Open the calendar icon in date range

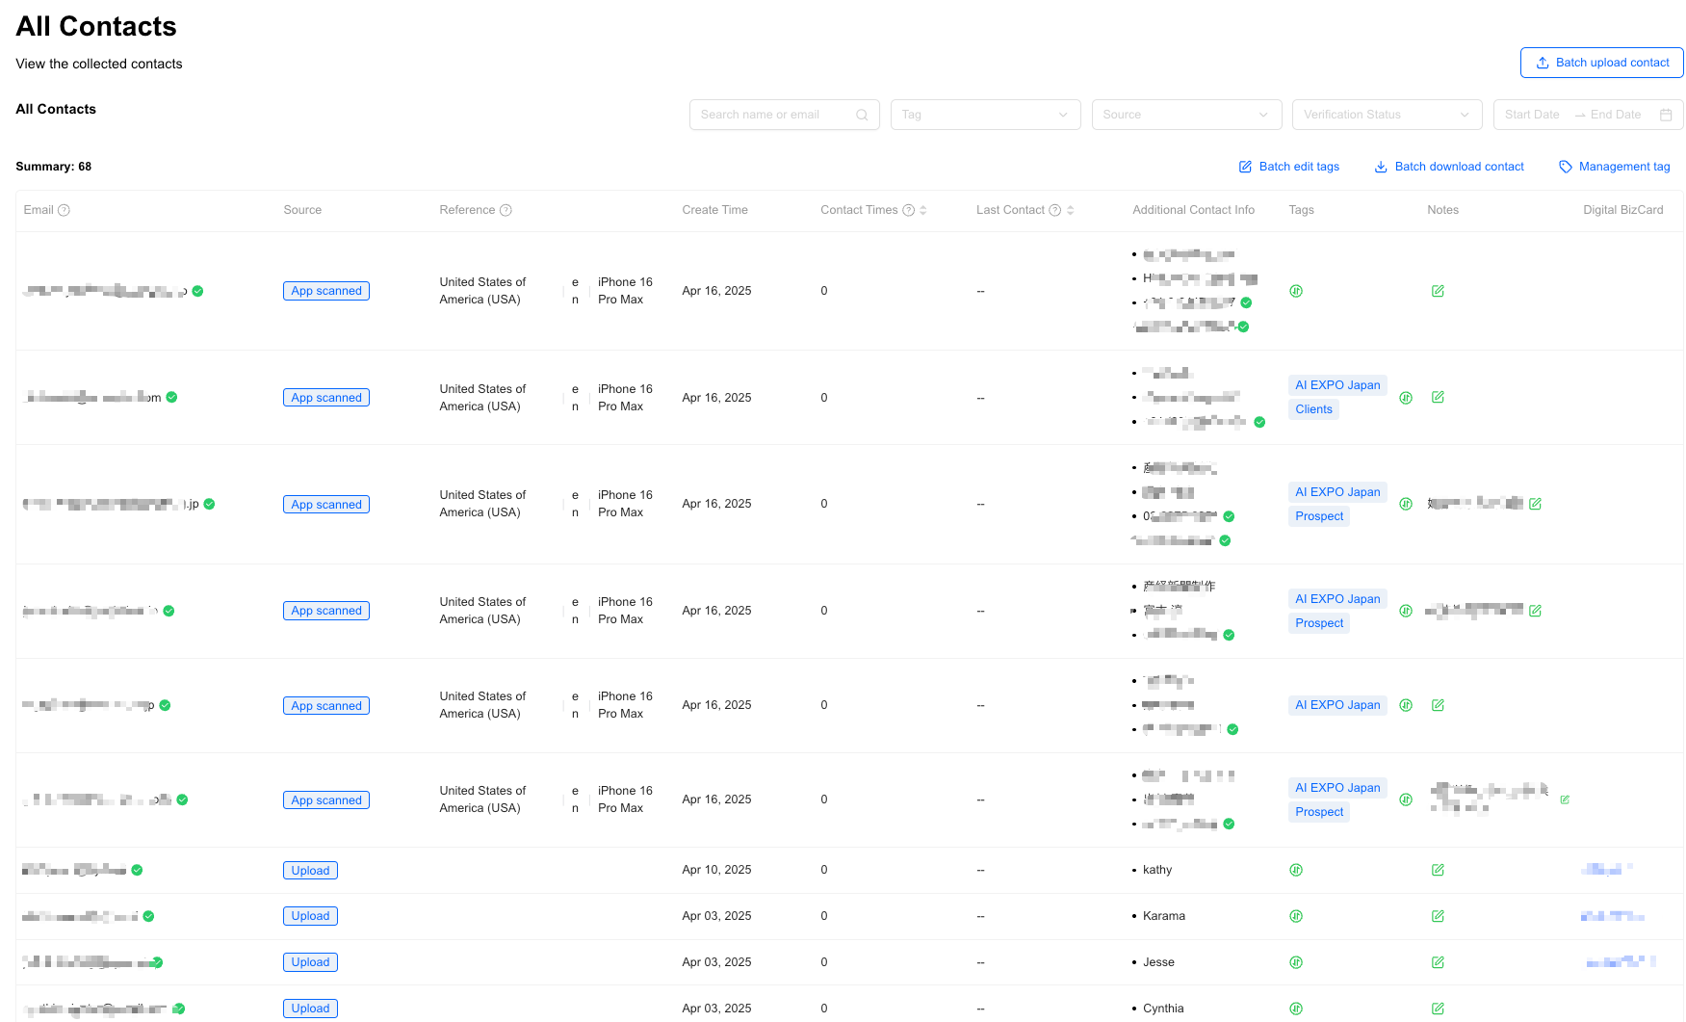[x=1666, y=115]
